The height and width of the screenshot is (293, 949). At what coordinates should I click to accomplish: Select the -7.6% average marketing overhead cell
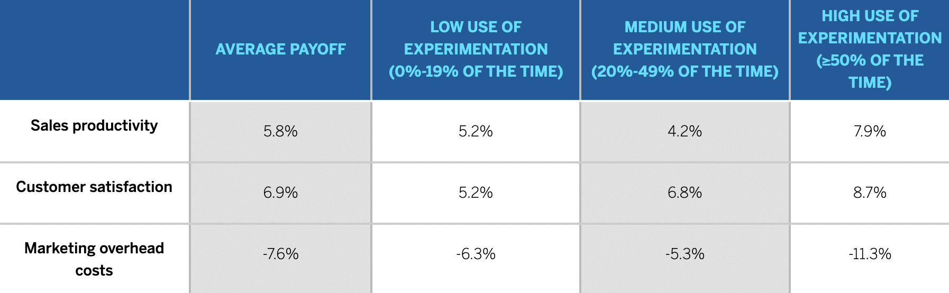280,254
